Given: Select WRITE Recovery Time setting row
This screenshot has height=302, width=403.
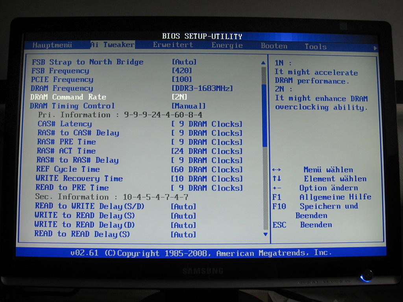Looking at the screenshot, I should 79,179.
